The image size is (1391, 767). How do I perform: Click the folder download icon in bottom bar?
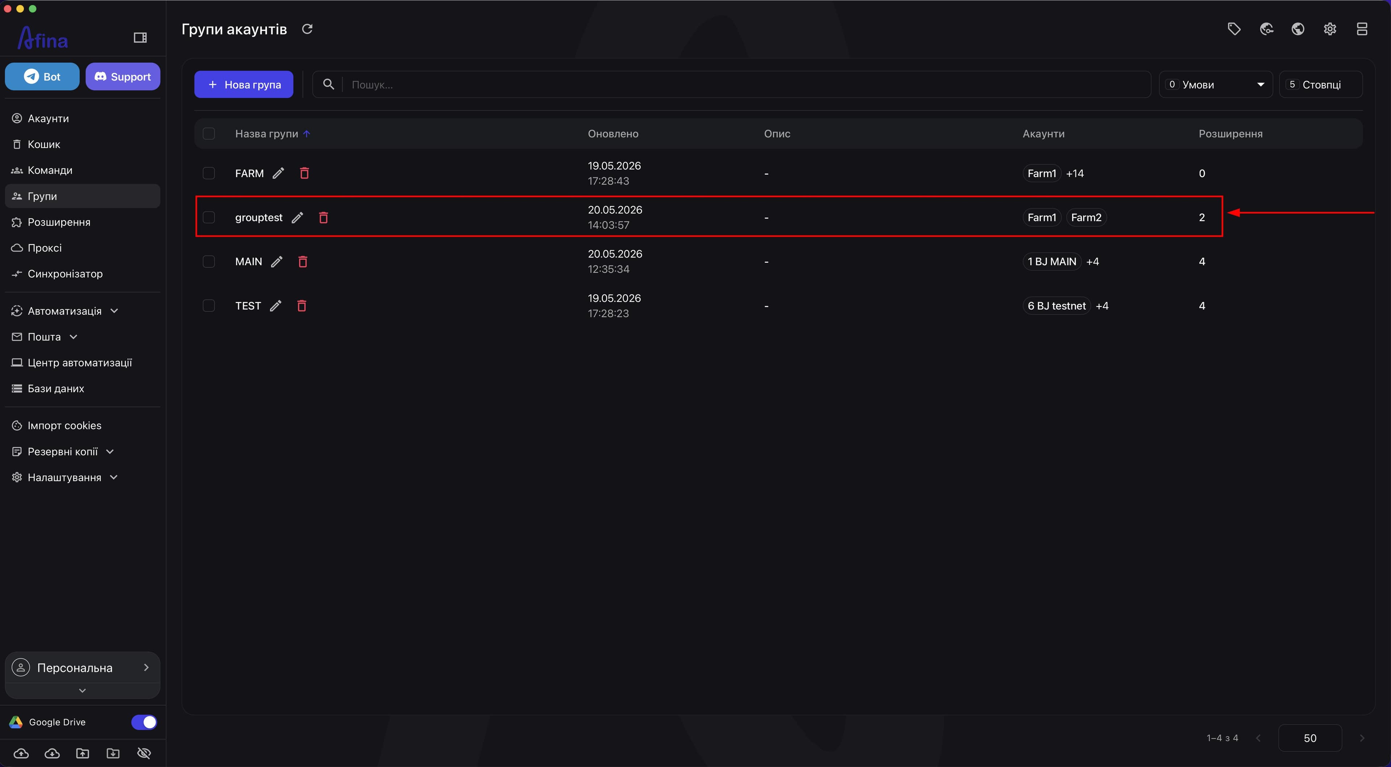tap(113, 754)
